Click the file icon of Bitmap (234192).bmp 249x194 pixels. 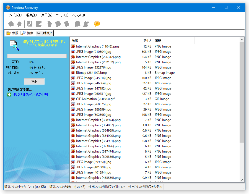point(73,73)
